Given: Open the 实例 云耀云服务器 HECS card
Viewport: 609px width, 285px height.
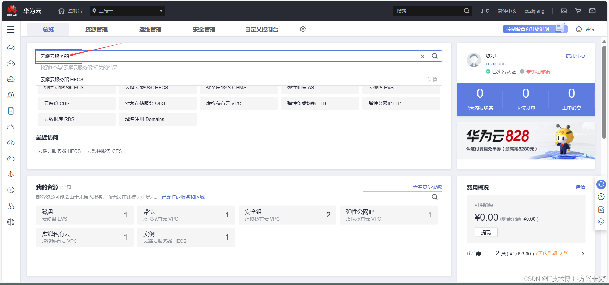Looking at the screenshot, I should 186,237.
